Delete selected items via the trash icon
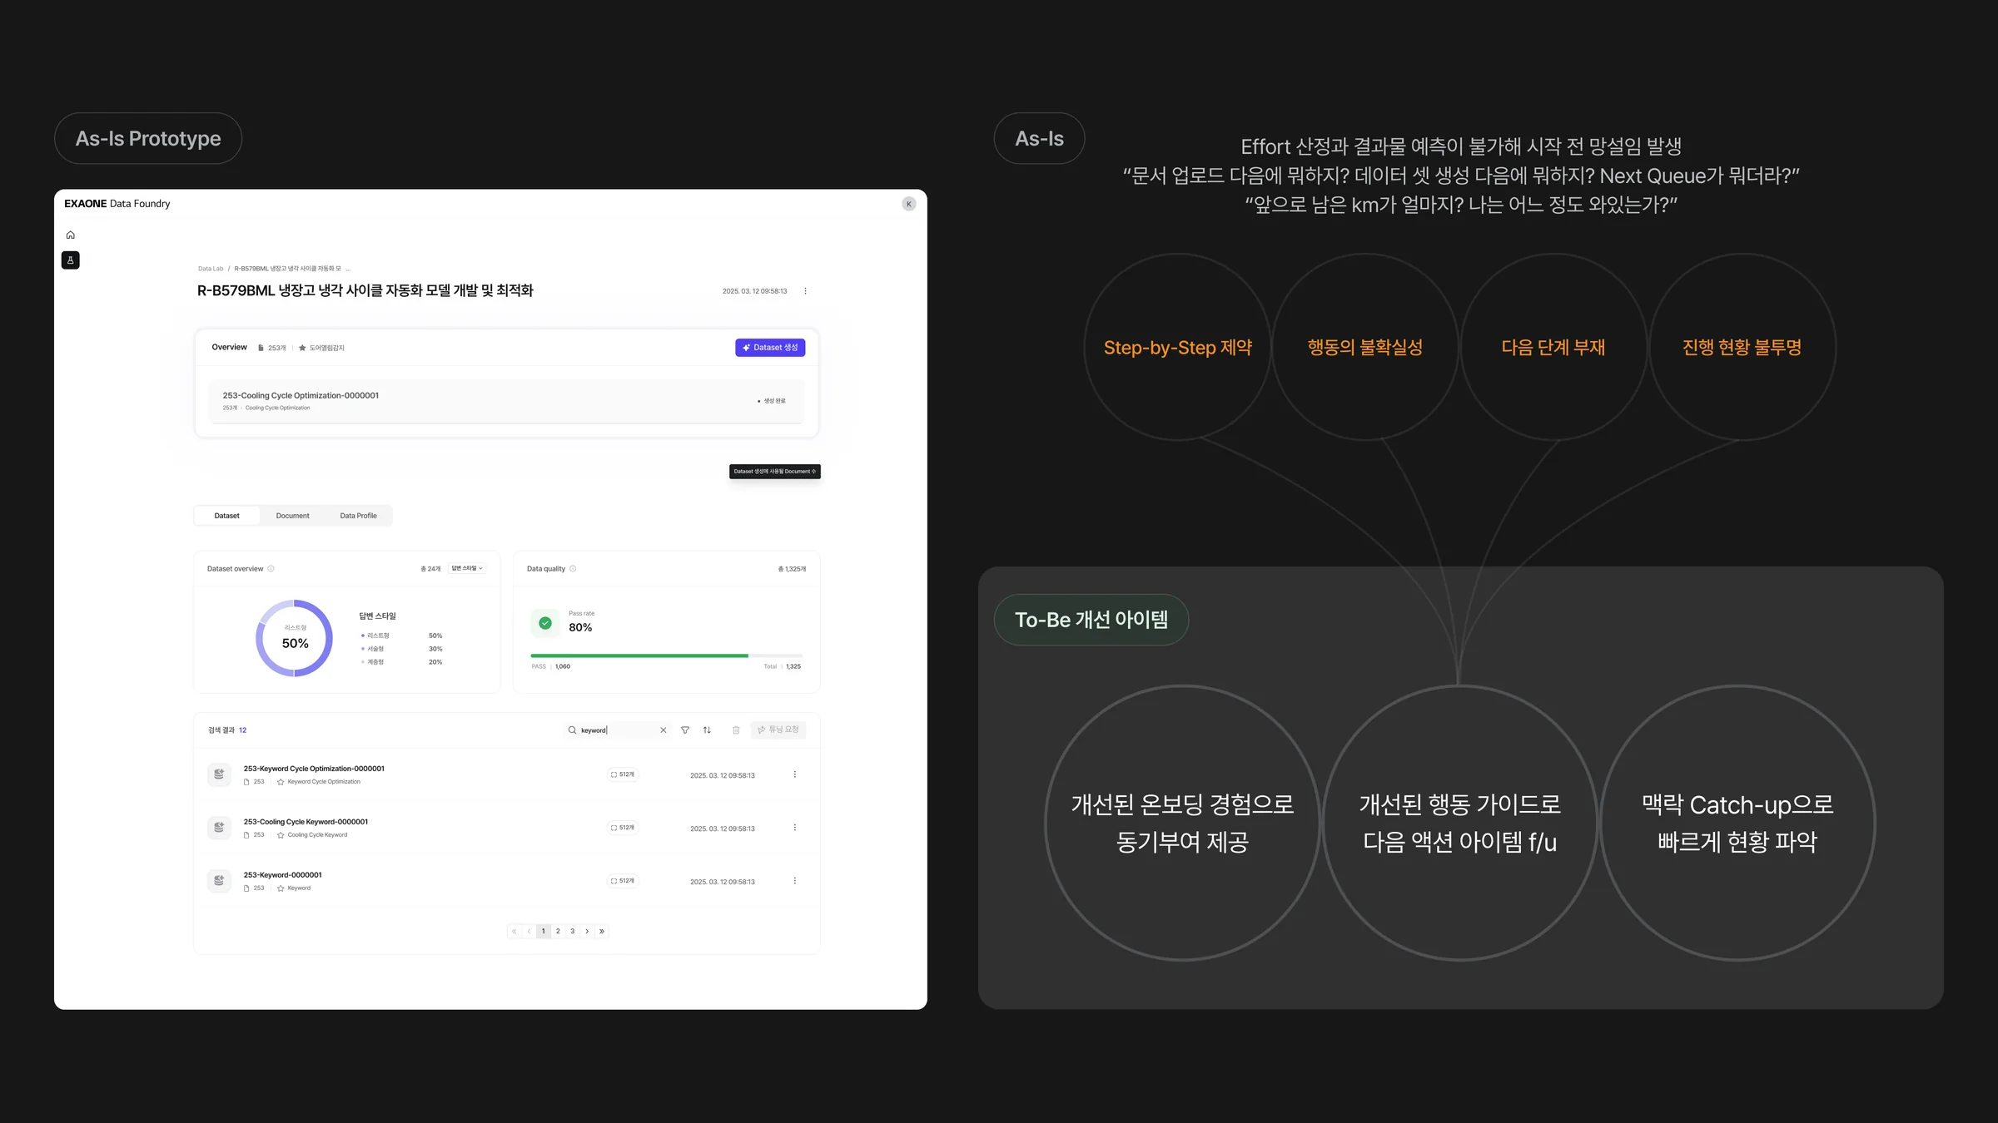 (x=736, y=730)
